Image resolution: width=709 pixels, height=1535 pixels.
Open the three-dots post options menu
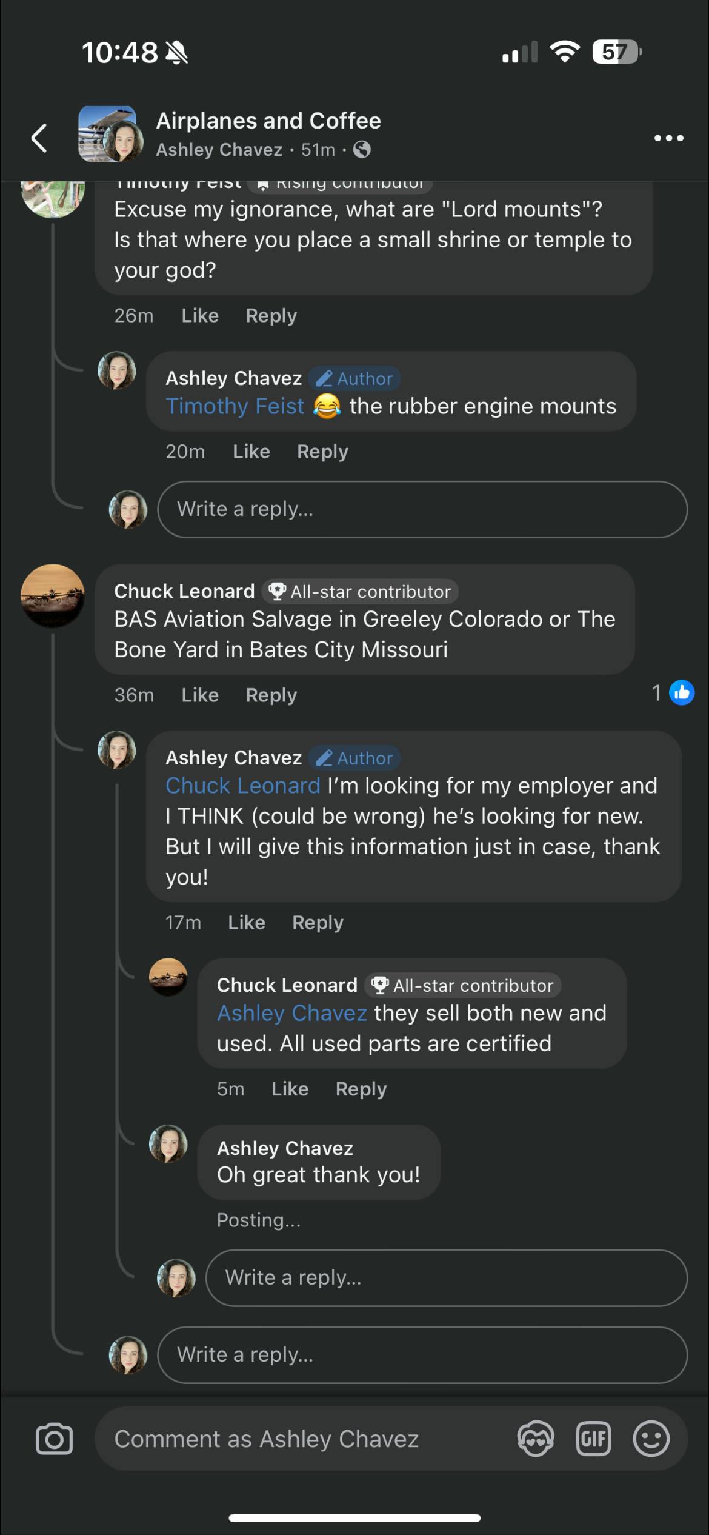point(668,138)
